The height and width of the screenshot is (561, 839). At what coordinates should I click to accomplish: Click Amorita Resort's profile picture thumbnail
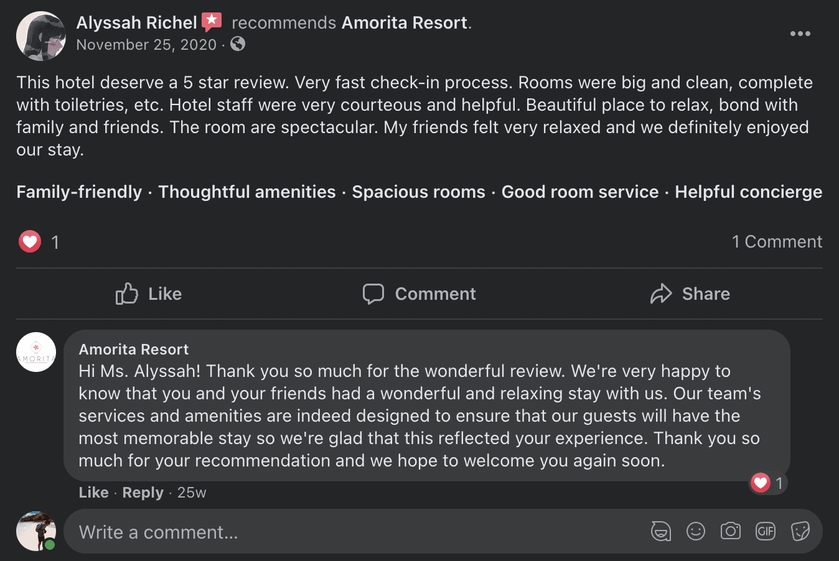click(x=35, y=351)
